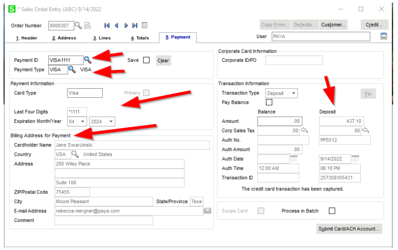Click the User field PAYA
Screen dimensions: 398x250
coord(321,37)
